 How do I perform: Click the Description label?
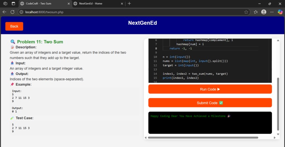point(26,47)
